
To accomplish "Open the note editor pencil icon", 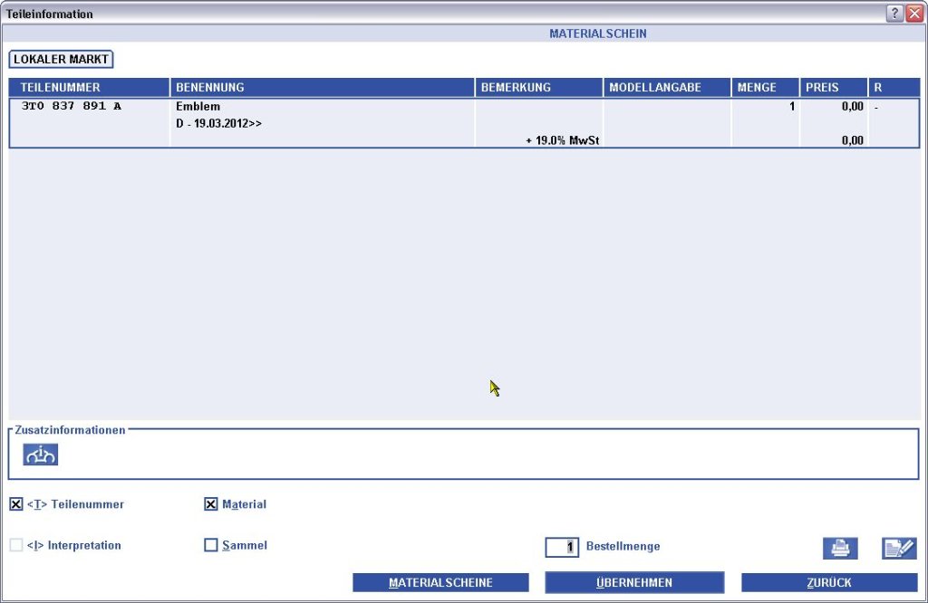I will pos(899,548).
